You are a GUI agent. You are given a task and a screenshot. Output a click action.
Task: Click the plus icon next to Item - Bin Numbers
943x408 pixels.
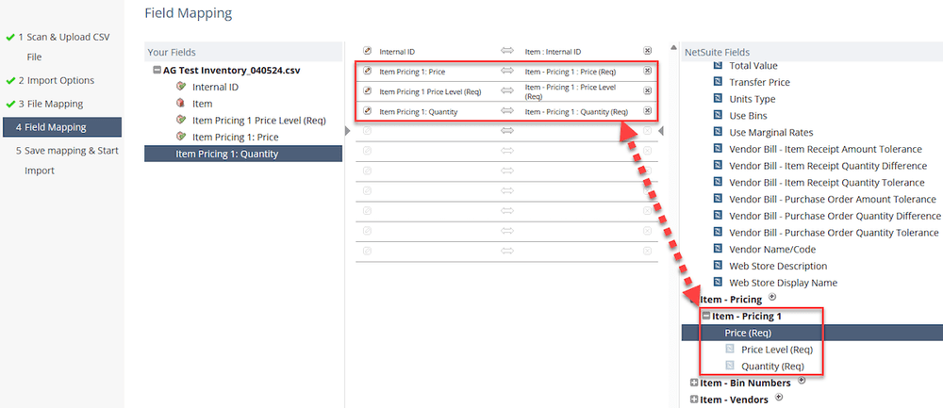click(801, 381)
